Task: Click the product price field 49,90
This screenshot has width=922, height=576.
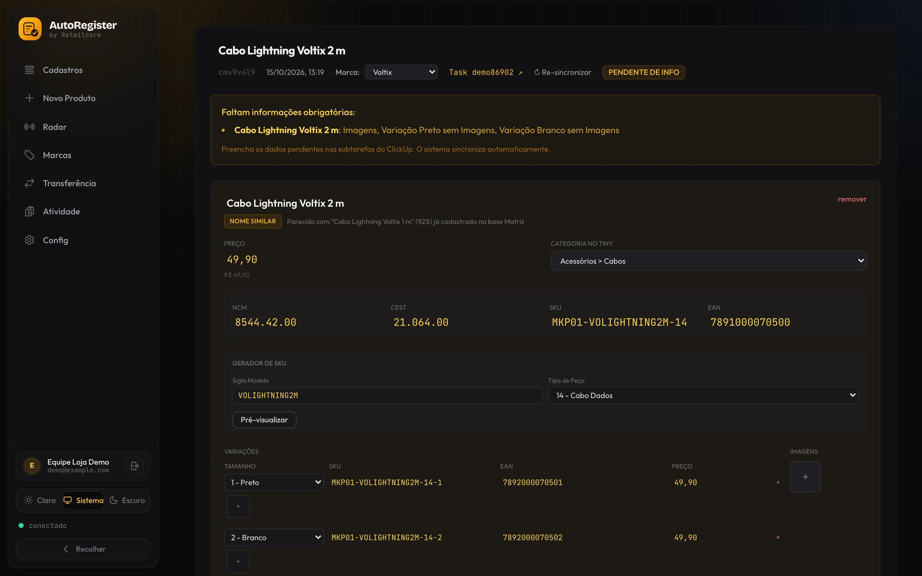Action: 242,260
